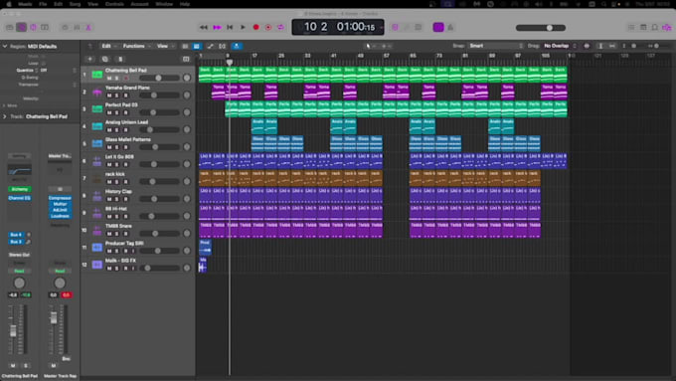Open the Compressor plug-in on Master strip
Image resolution: width=676 pixels, height=381 pixels.
click(60, 198)
